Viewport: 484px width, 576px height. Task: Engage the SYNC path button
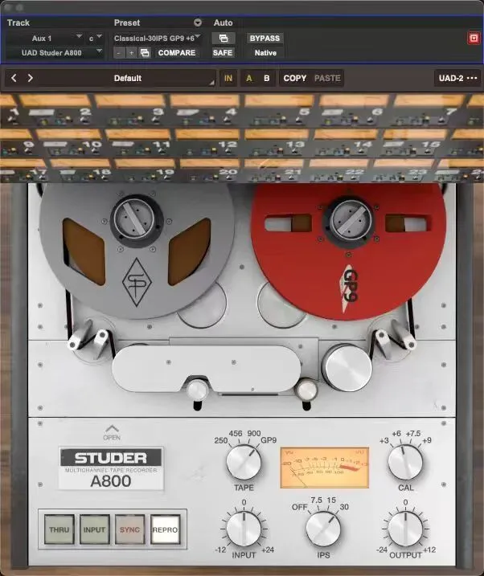(129, 529)
